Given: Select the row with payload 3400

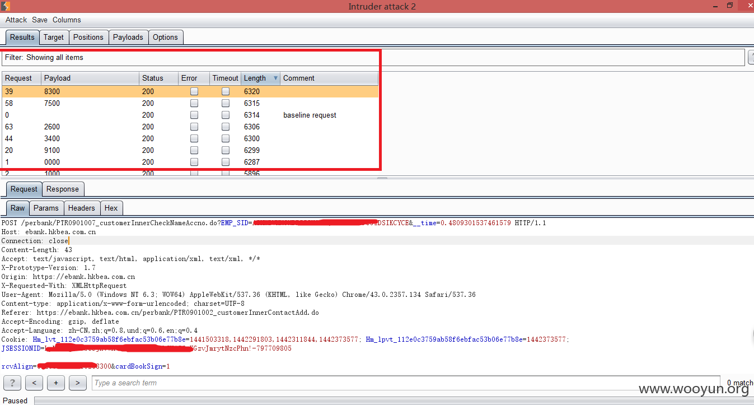Looking at the screenshot, I should click(190, 138).
